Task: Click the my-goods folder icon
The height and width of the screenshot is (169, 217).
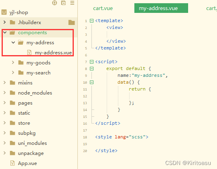Action: click(21, 63)
